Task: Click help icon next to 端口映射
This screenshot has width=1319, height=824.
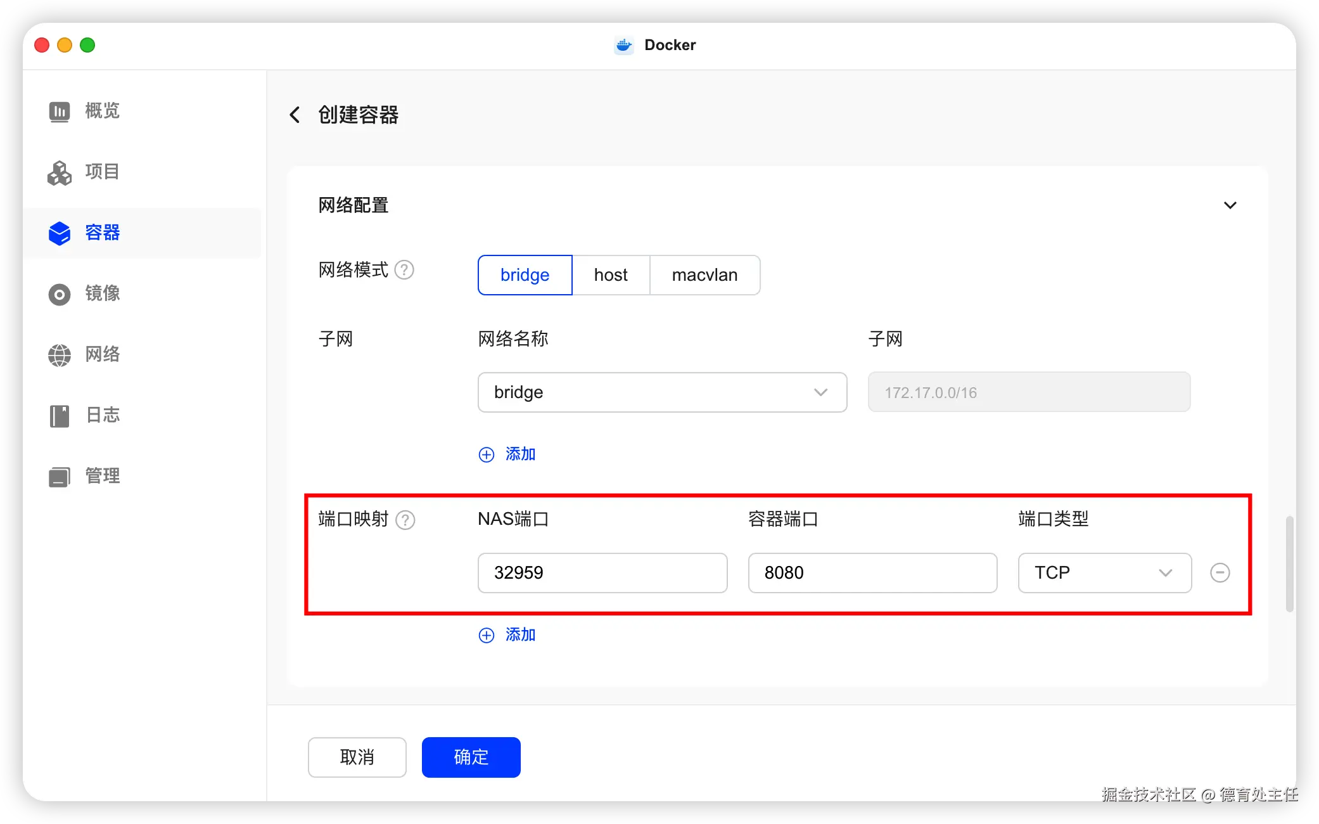Action: click(405, 520)
